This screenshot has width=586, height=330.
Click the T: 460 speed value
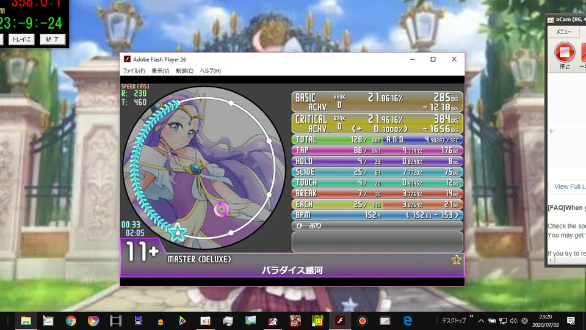[134, 102]
